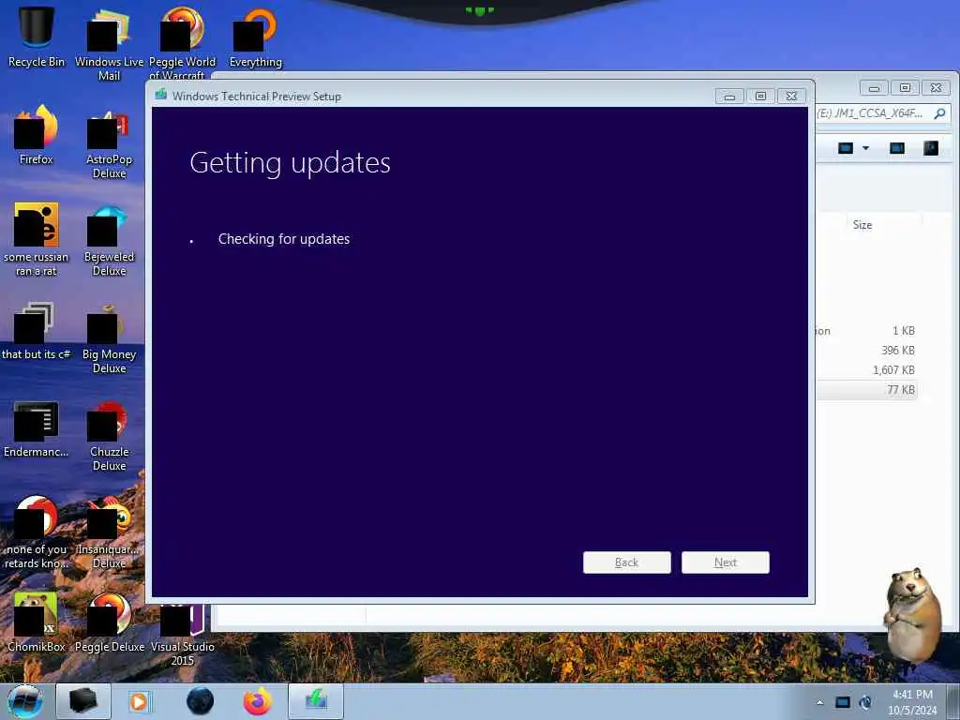Switch to the setup taskbar button
The width and height of the screenshot is (960, 720).
pos(316,701)
